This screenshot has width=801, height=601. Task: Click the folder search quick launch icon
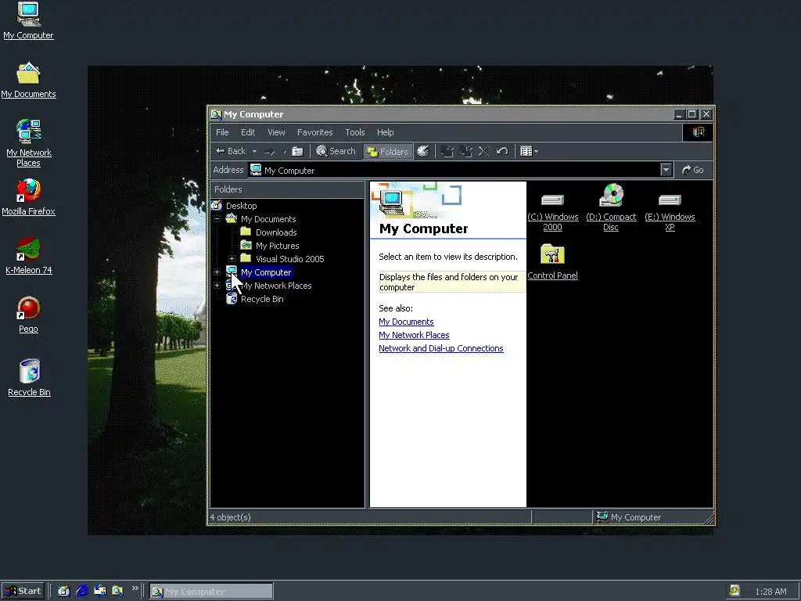coord(118,592)
